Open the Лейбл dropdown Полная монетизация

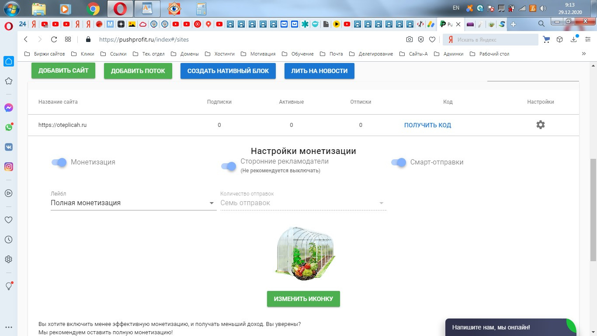(134, 203)
